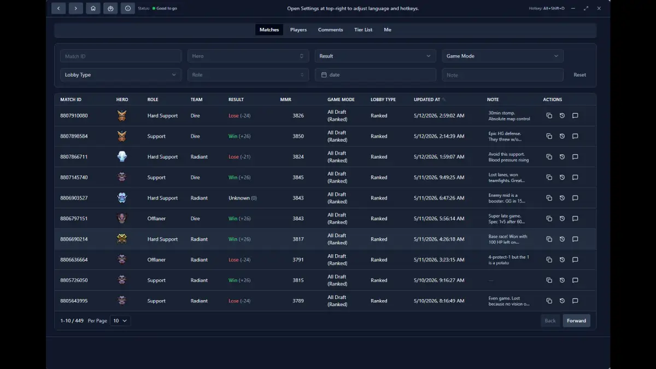Open the Lobby Type filter dropdown
This screenshot has height=369, width=656.
click(121, 75)
